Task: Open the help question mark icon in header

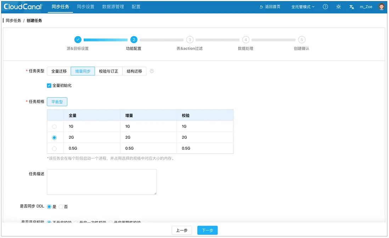Action: 325,7
